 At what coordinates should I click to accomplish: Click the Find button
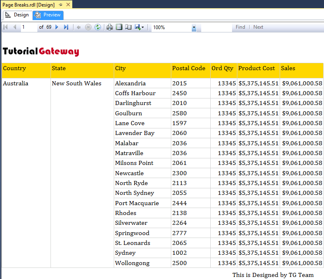pyautogui.click(x=240, y=27)
